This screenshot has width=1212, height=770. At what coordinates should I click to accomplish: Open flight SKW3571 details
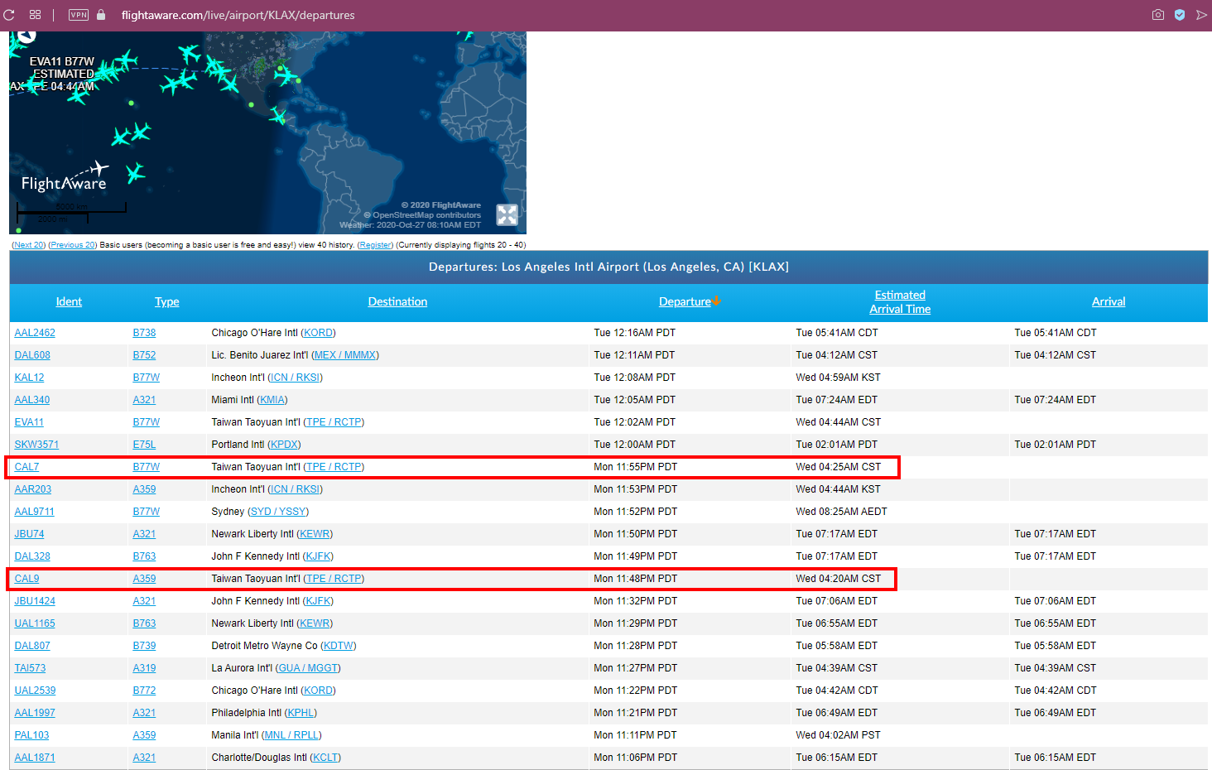click(x=36, y=445)
